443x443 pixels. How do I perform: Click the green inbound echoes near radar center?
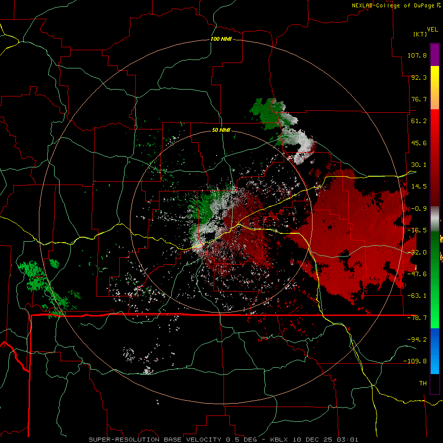(205, 208)
